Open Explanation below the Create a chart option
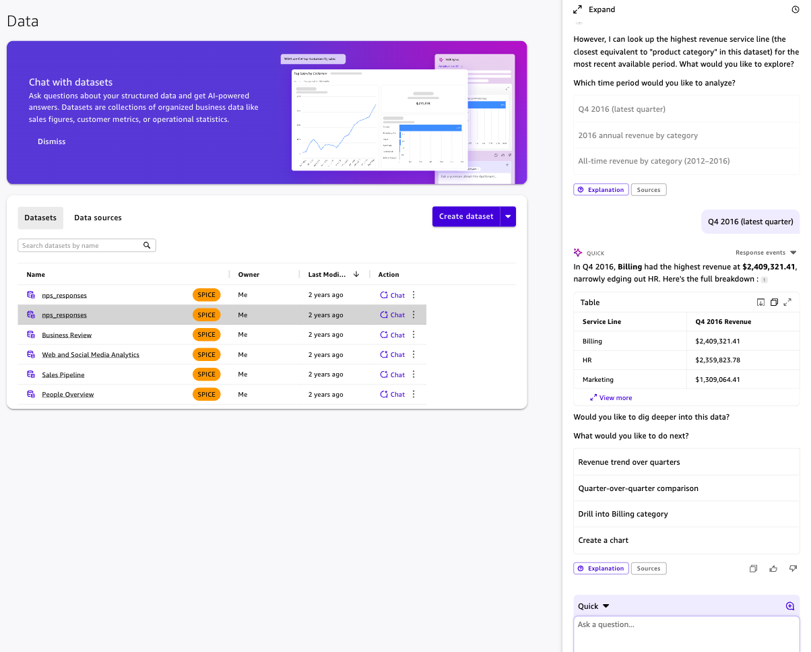 [601, 568]
